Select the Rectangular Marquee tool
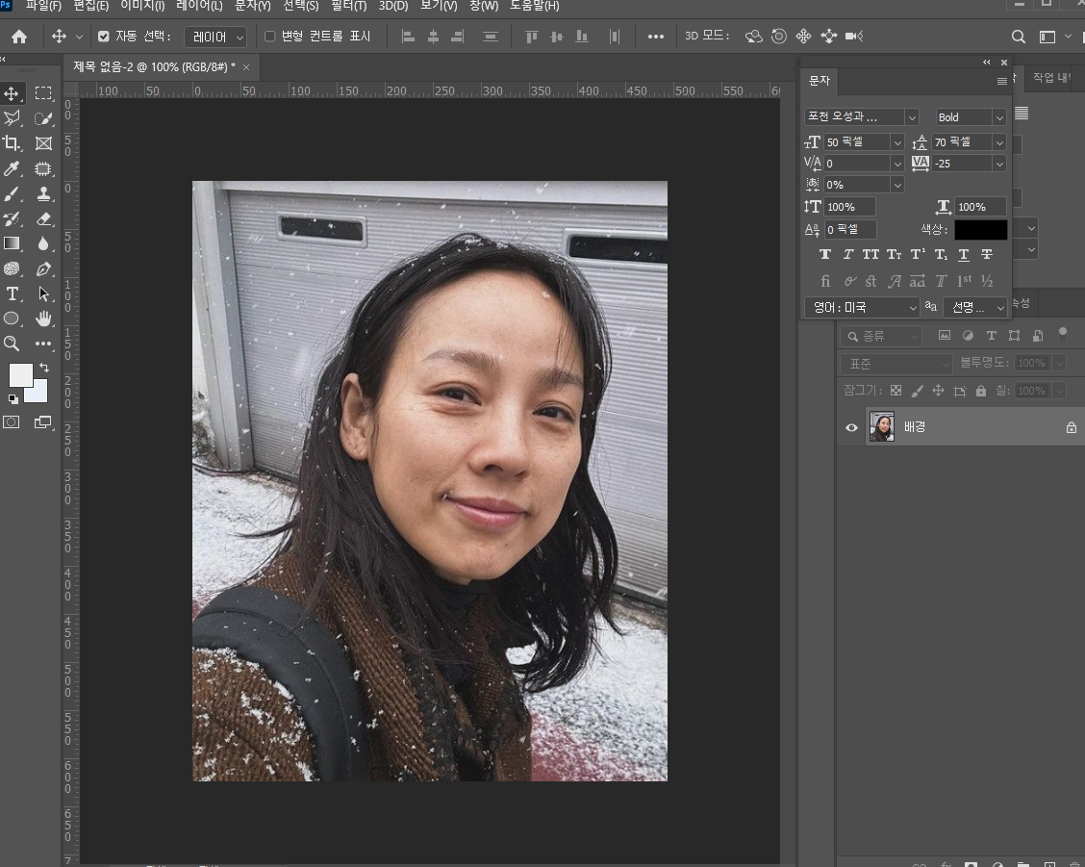 (x=43, y=93)
